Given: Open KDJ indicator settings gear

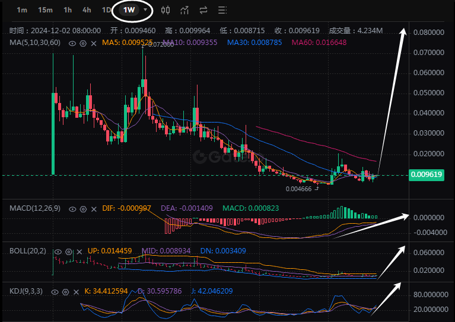Looking at the screenshot, I should (66, 292).
